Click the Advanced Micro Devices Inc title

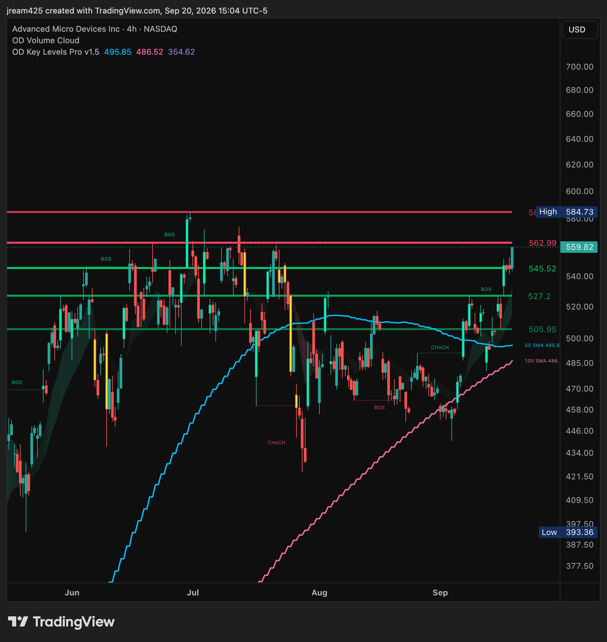pos(66,29)
